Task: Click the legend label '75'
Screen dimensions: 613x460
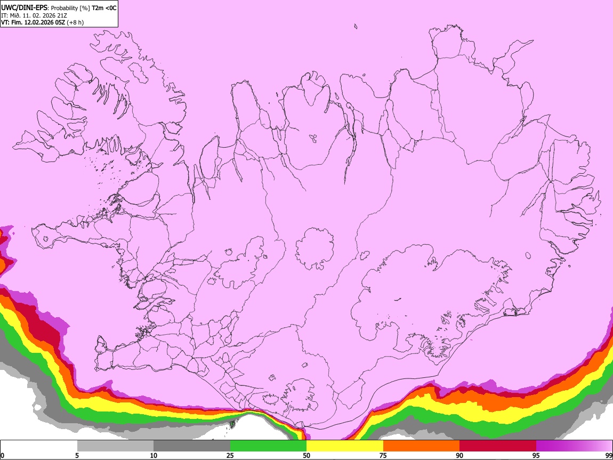Action: click(383, 456)
